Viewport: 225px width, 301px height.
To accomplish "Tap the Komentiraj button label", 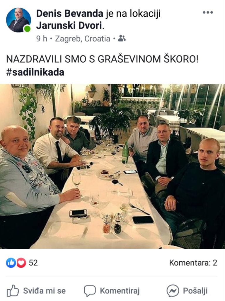I will pos(120,291).
